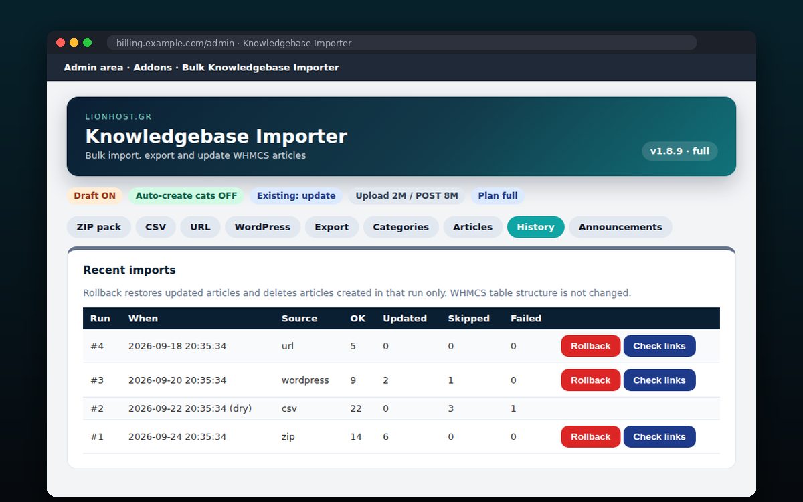
Task: Click the Recent imports heading
Action: 129,270
